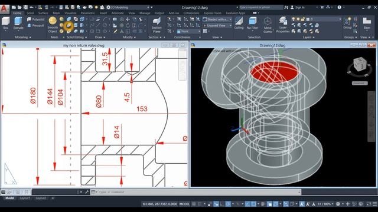Click the Group tool
Viewport: 378px width, 212px height.
pos(347,24)
